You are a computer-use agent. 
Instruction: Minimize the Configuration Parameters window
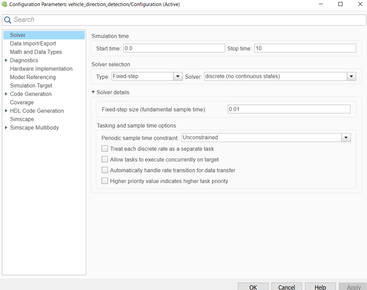(321, 4)
